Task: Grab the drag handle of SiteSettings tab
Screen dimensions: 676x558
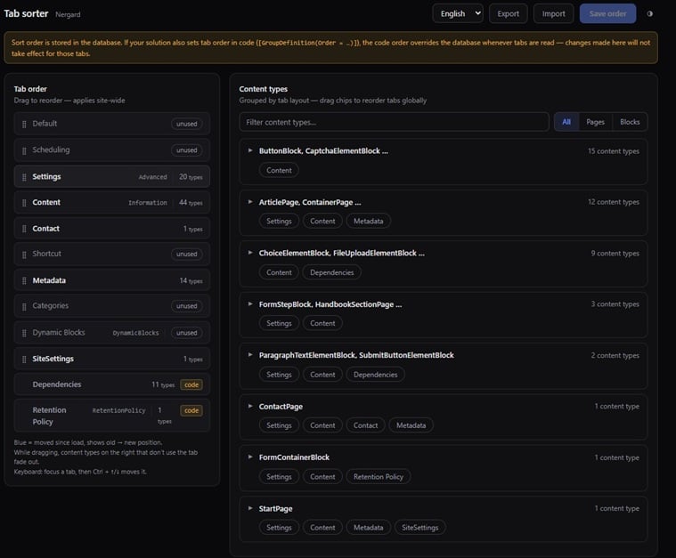Action: pyautogui.click(x=24, y=360)
